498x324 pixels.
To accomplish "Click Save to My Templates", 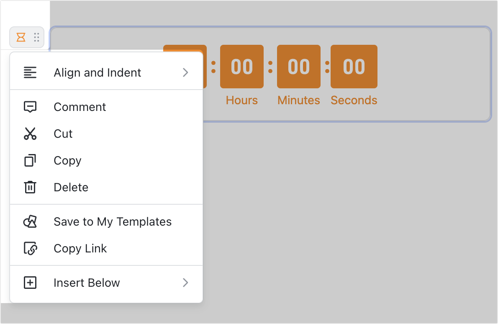I will pos(113,221).
